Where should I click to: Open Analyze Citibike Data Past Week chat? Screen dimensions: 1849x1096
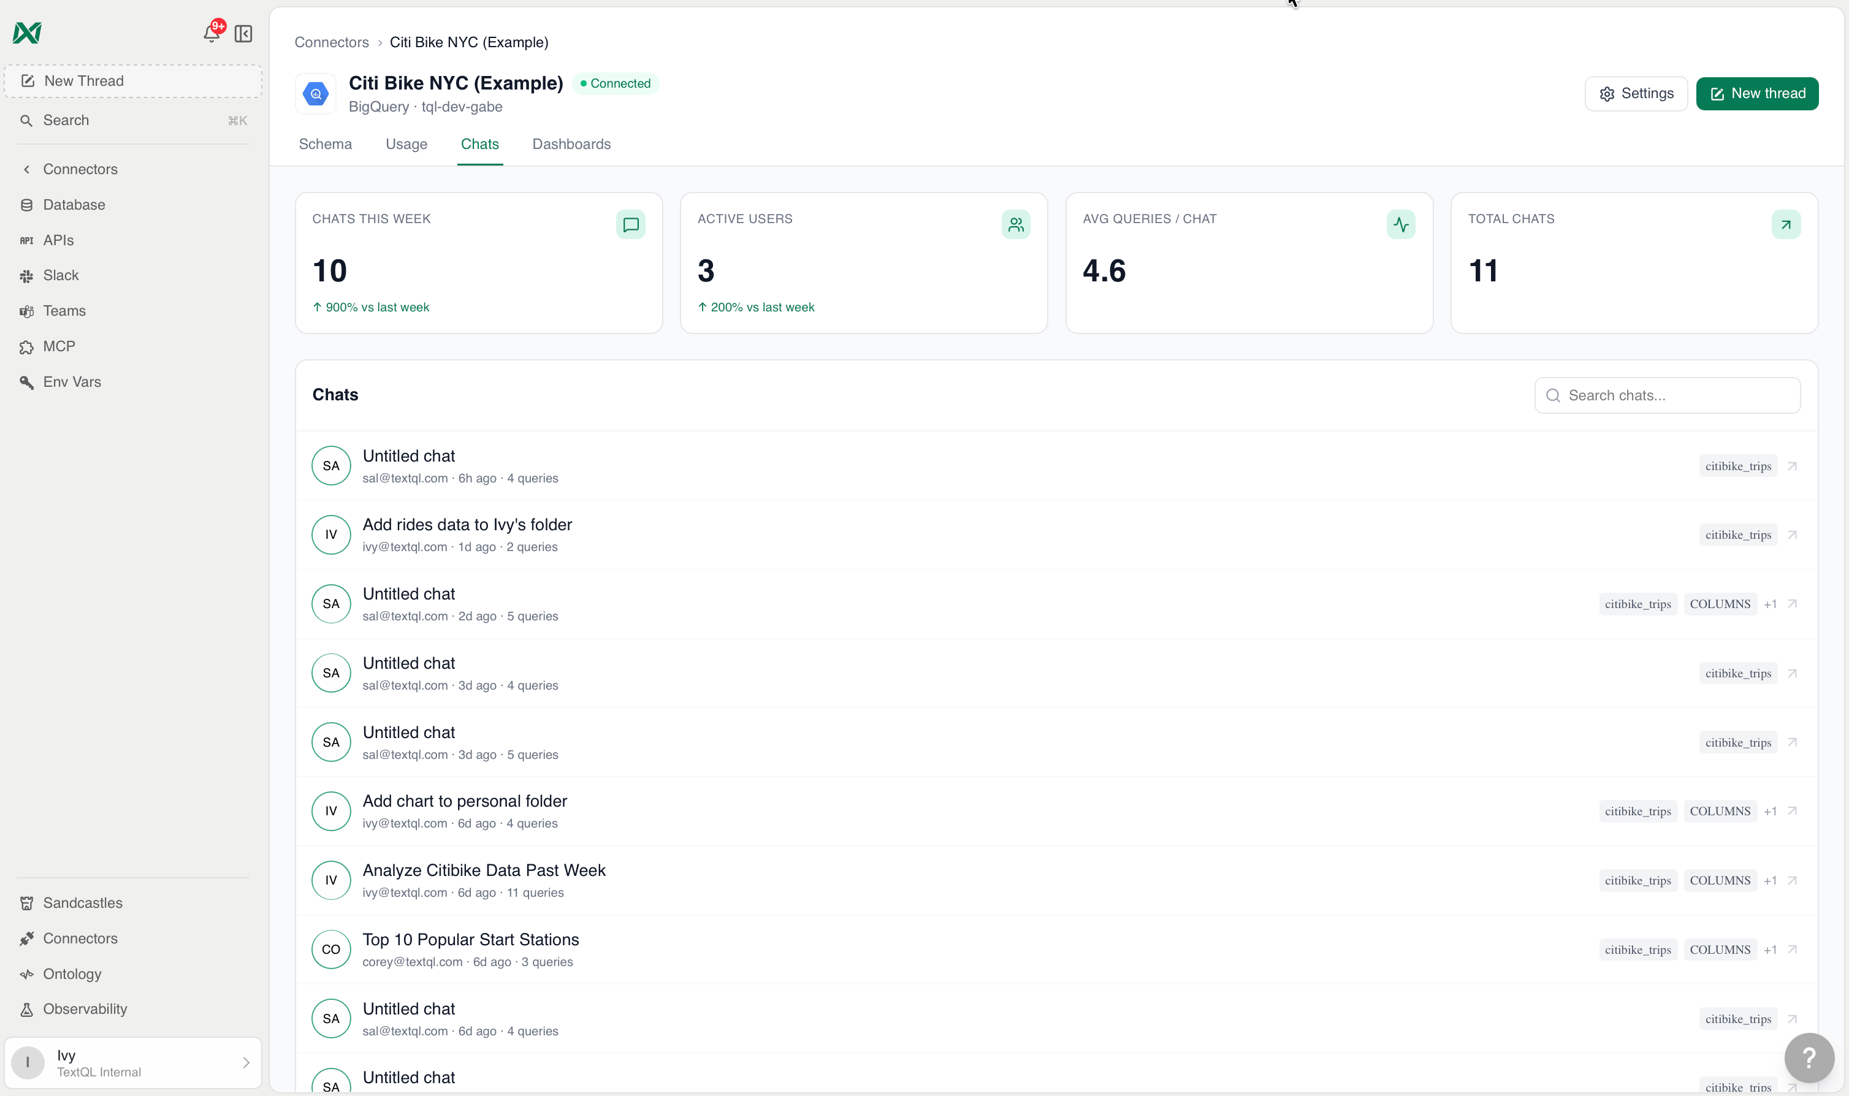click(1056, 880)
